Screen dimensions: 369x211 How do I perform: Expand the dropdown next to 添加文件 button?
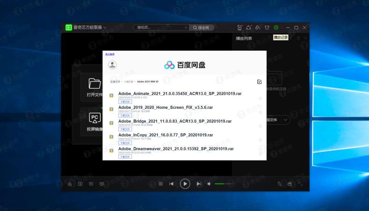click(x=285, y=120)
